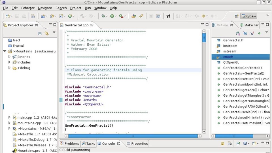Screen dimensions: 272x153
Task: Open the File menu
Action: (5, 8)
